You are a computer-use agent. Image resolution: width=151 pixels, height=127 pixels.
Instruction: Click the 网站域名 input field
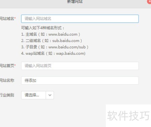click(80, 19)
